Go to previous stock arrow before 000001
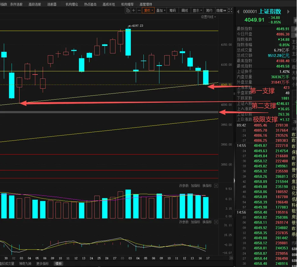 [238, 12]
